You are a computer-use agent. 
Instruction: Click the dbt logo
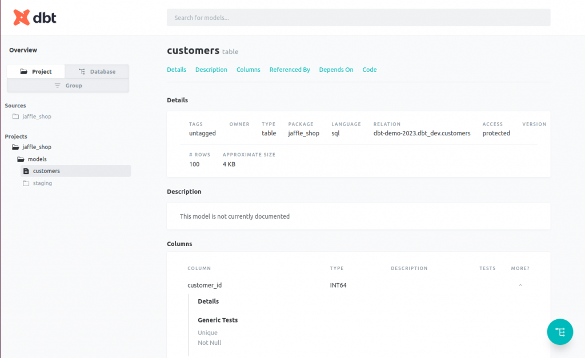tap(35, 18)
